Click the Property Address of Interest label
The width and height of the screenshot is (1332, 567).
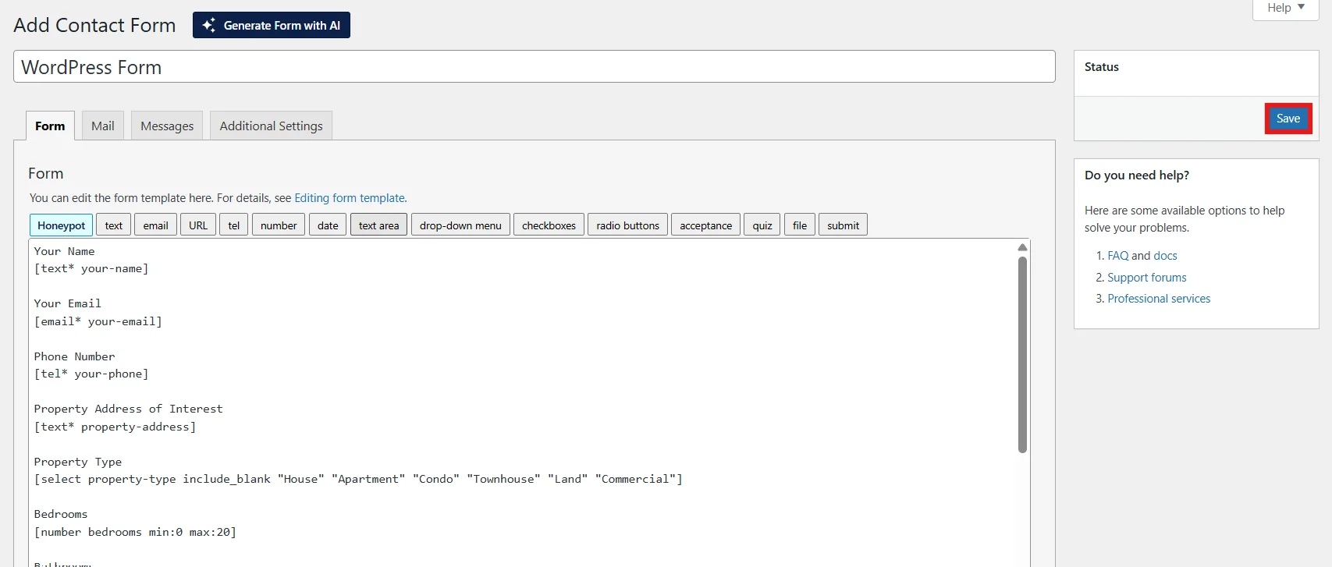coord(129,409)
